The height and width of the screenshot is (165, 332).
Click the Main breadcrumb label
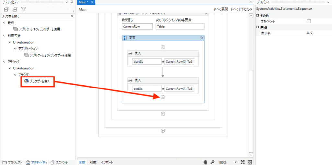click(83, 9)
